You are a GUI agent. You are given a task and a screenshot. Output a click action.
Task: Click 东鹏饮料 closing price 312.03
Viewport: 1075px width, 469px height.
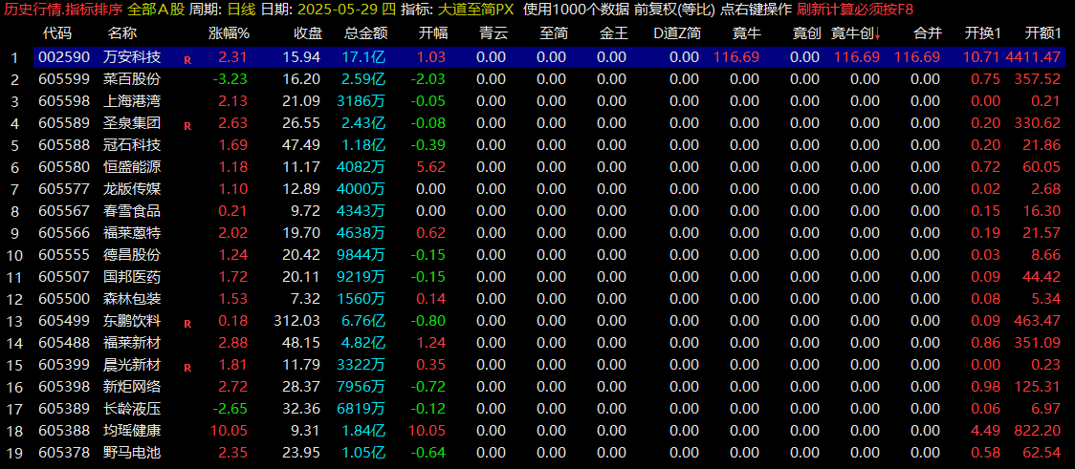pos(296,320)
